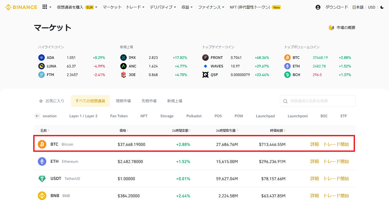The image size is (389, 200).
Task: Click the search magnifier icon
Action: click(x=285, y=101)
